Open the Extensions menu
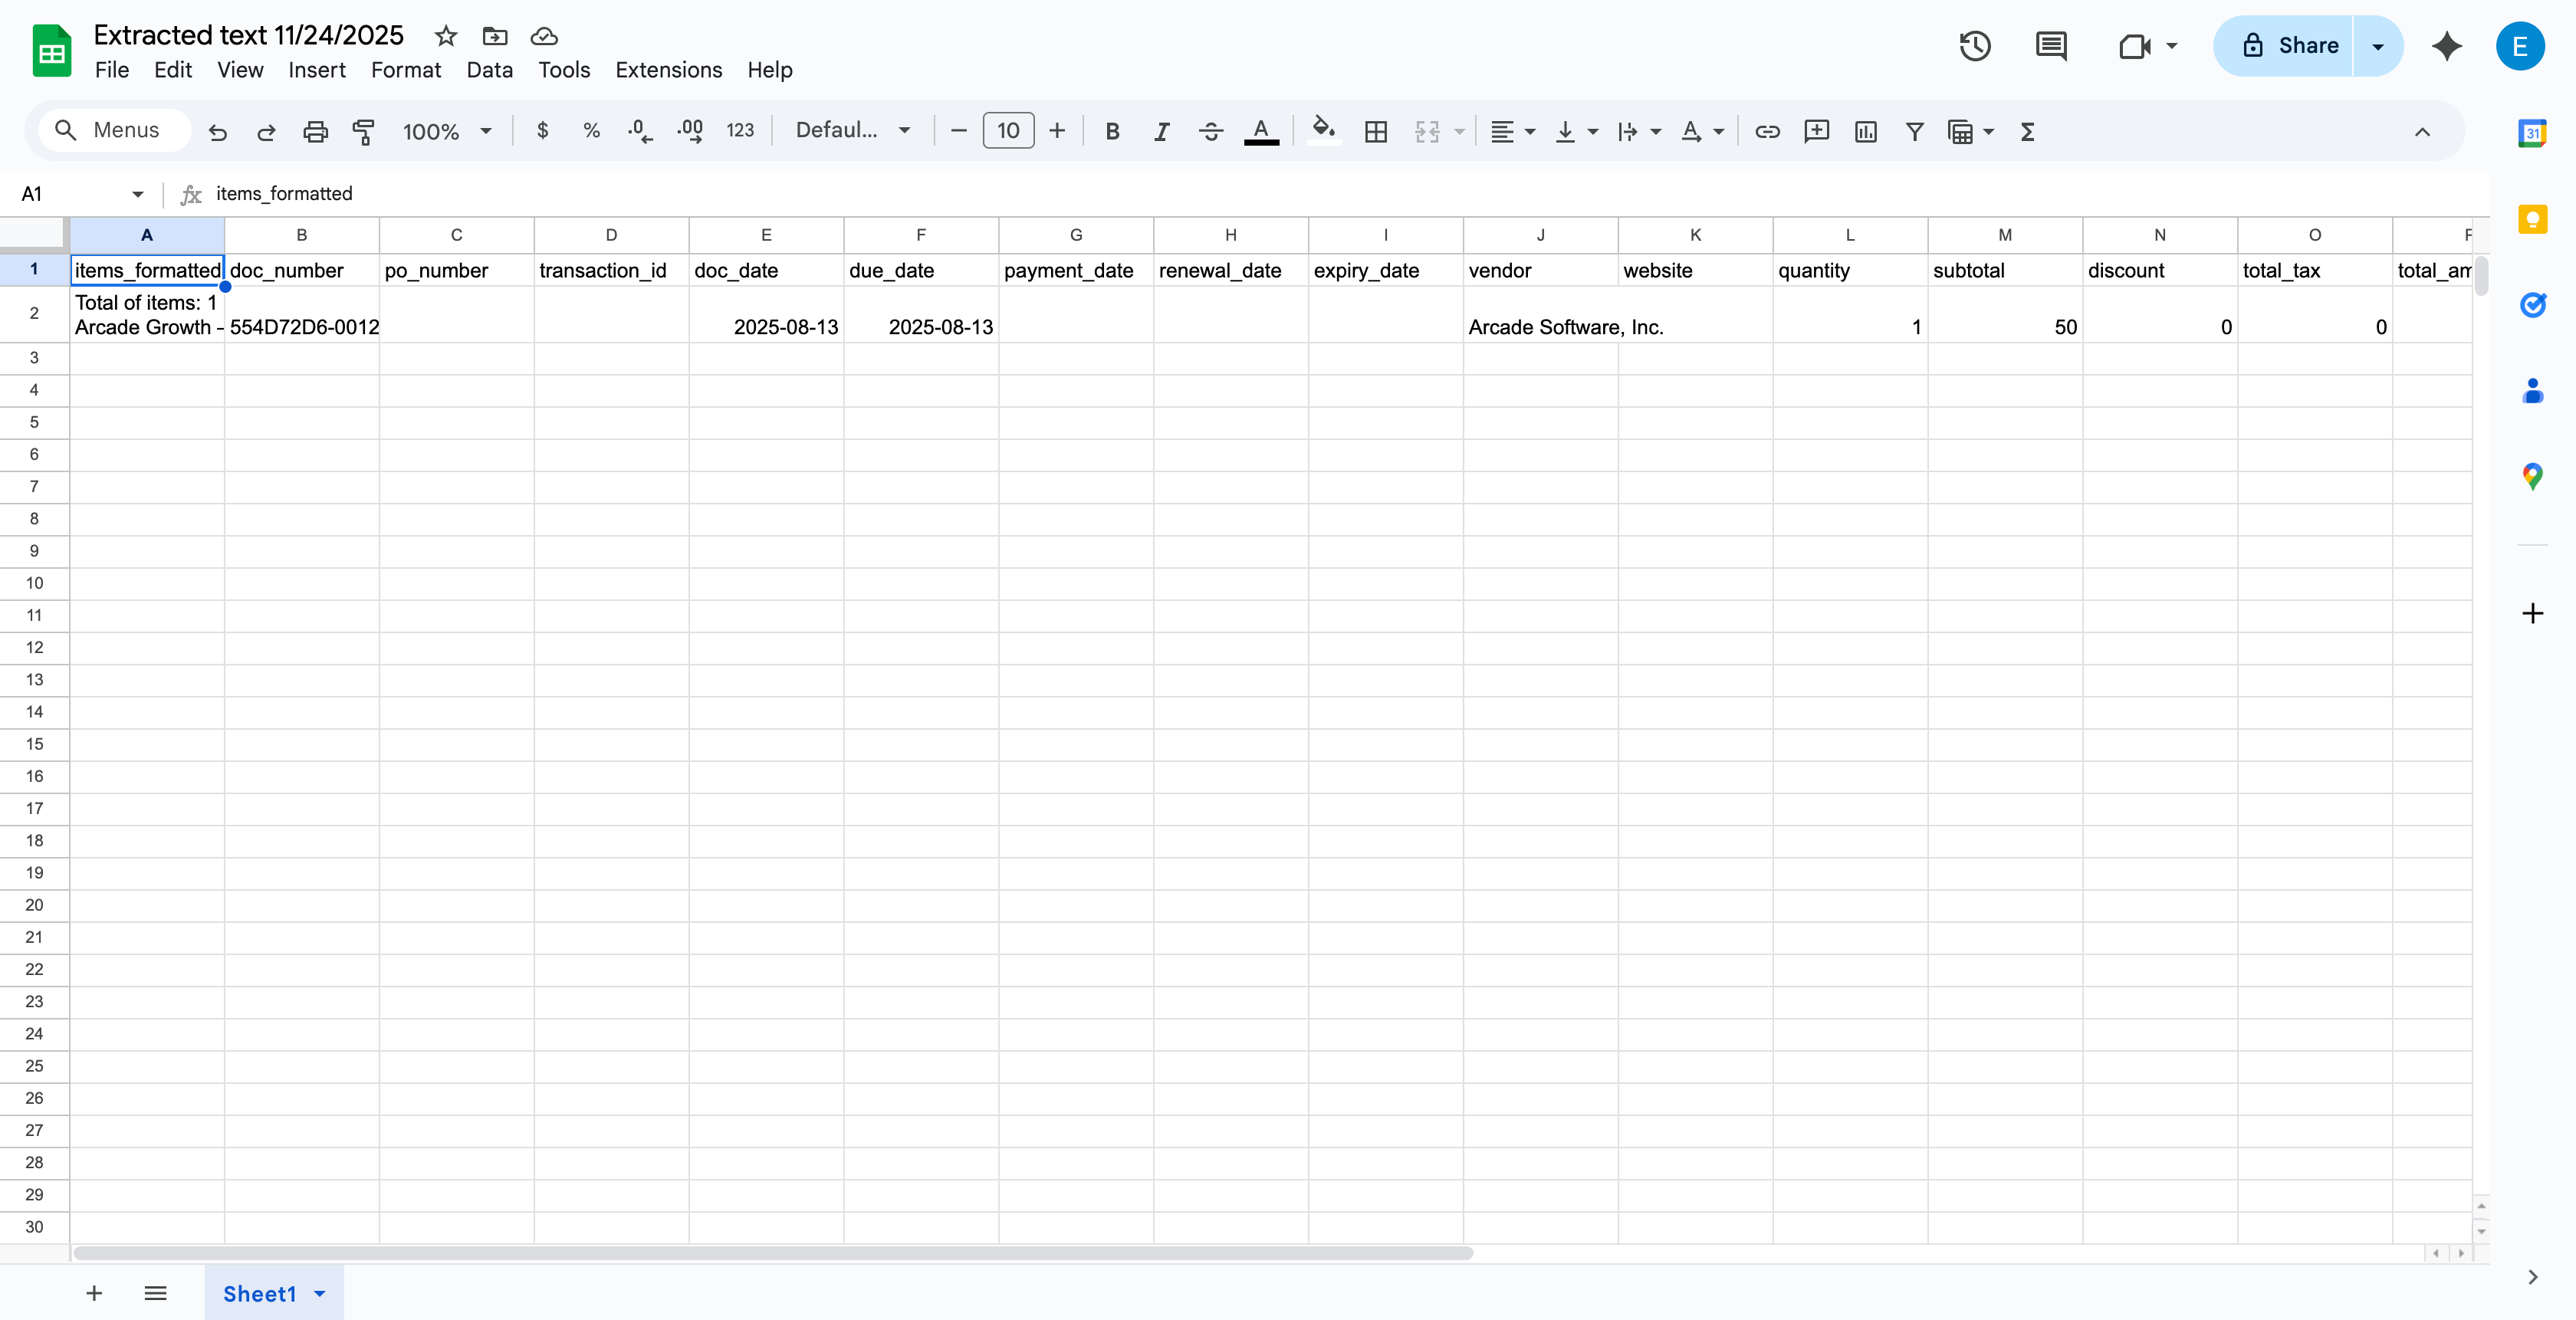The height and width of the screenshot is (1320, 2576). [668, 70]
